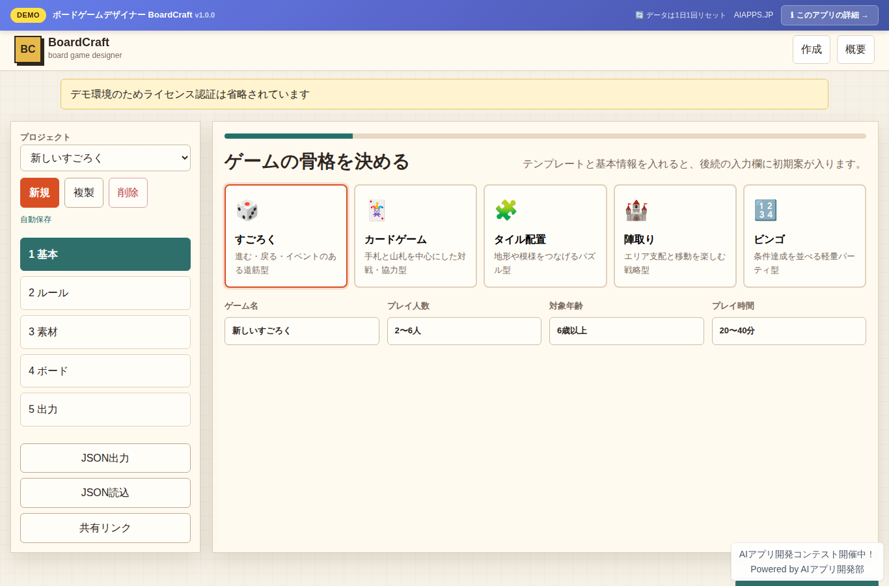Click the ゲームの骨格を決める heading
This screenshot has height=586, width=889.
(317, 161)
